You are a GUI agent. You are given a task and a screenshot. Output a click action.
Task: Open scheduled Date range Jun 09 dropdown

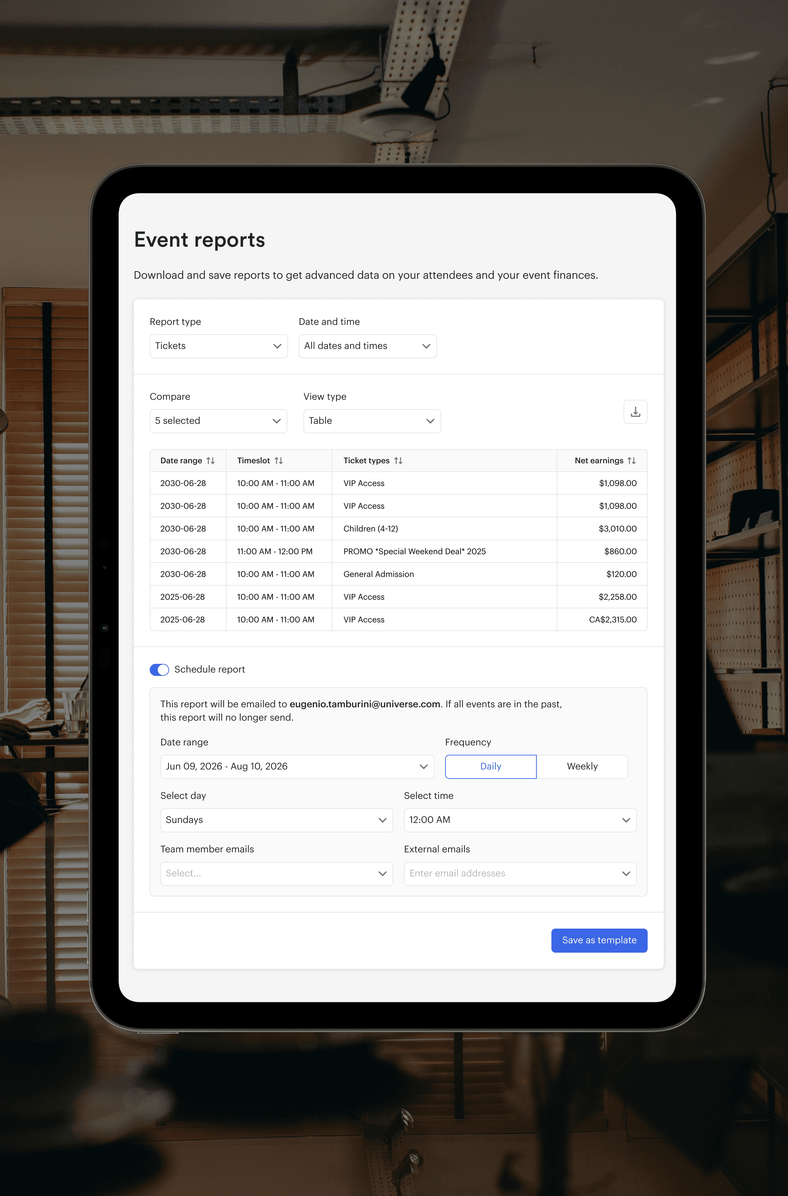pyautogui.click(x=296, y=767)
